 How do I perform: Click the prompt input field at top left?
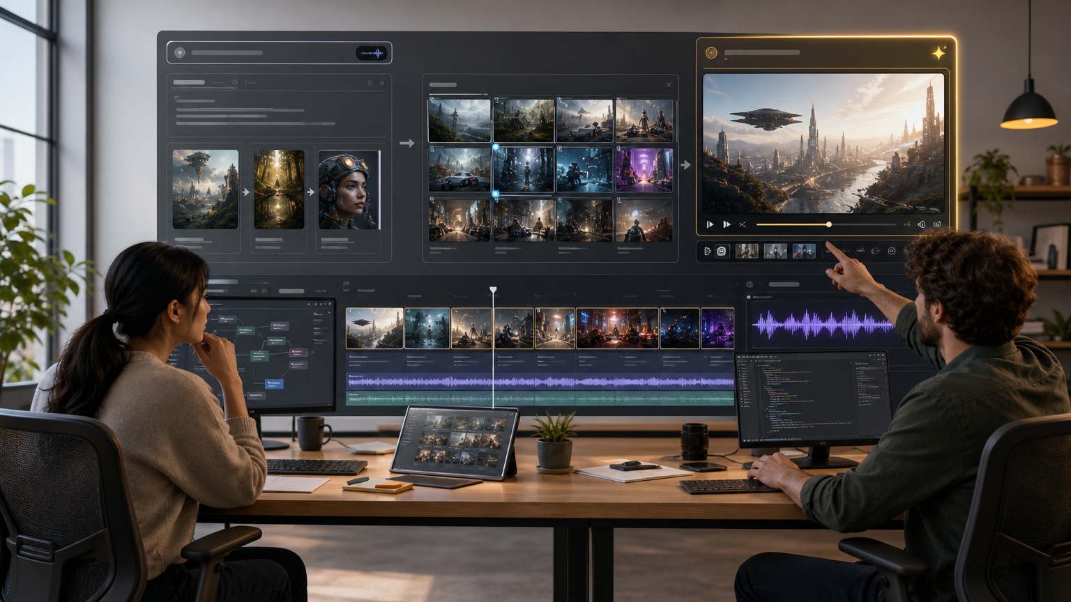click(279, 53)
